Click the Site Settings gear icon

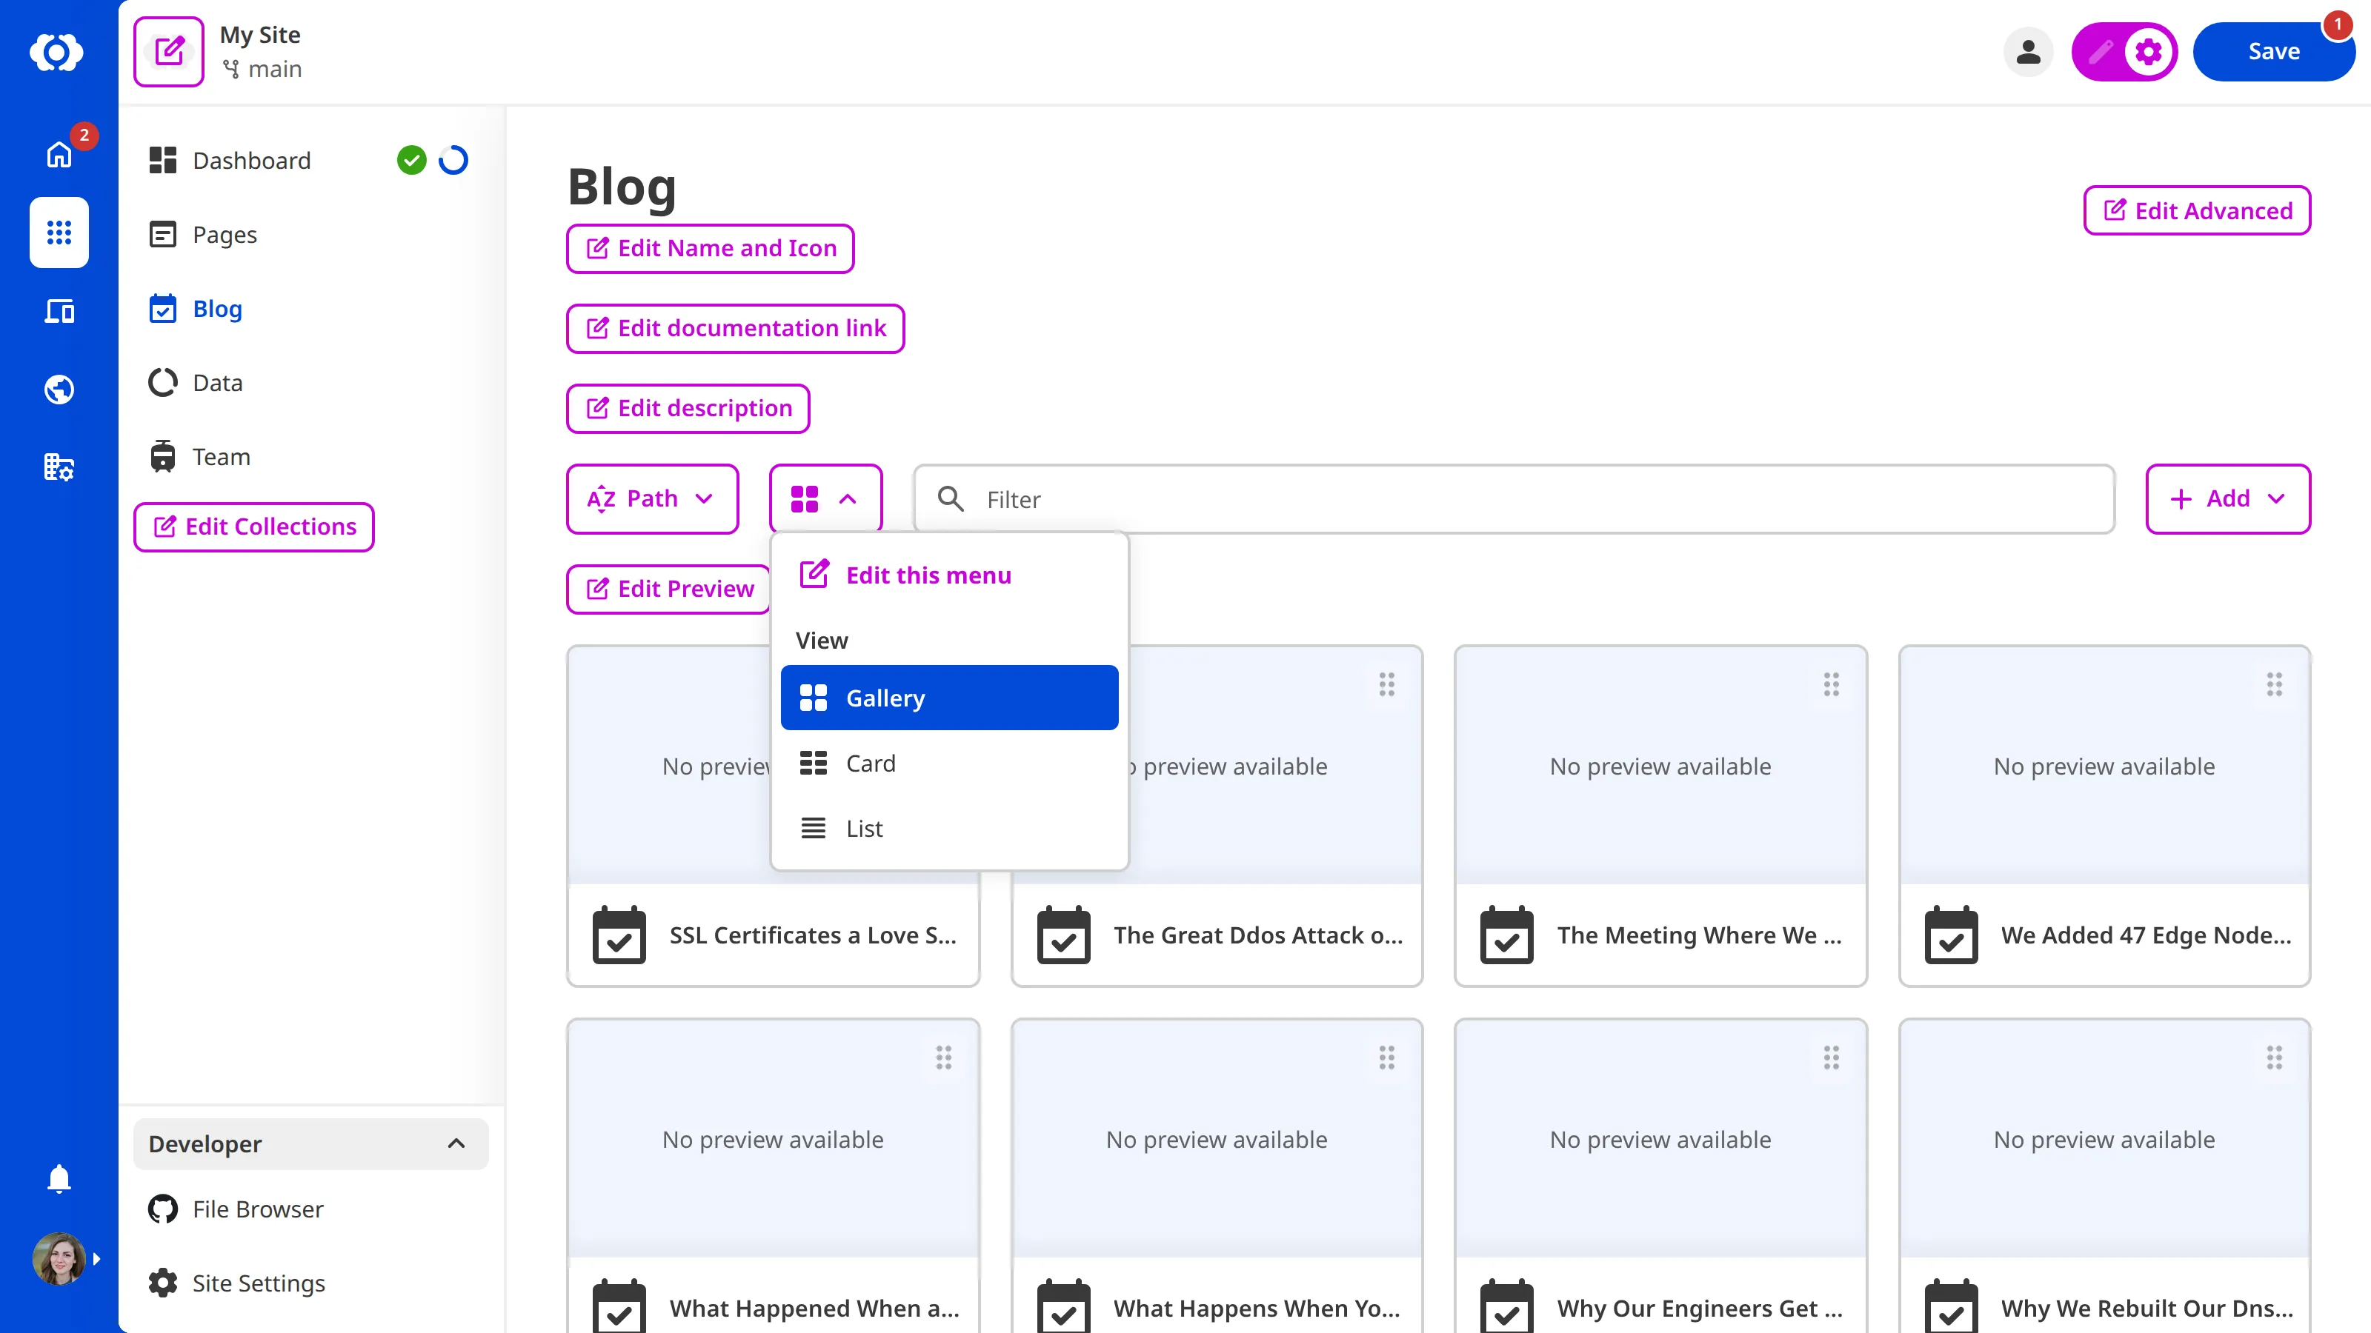point(162,1283)
